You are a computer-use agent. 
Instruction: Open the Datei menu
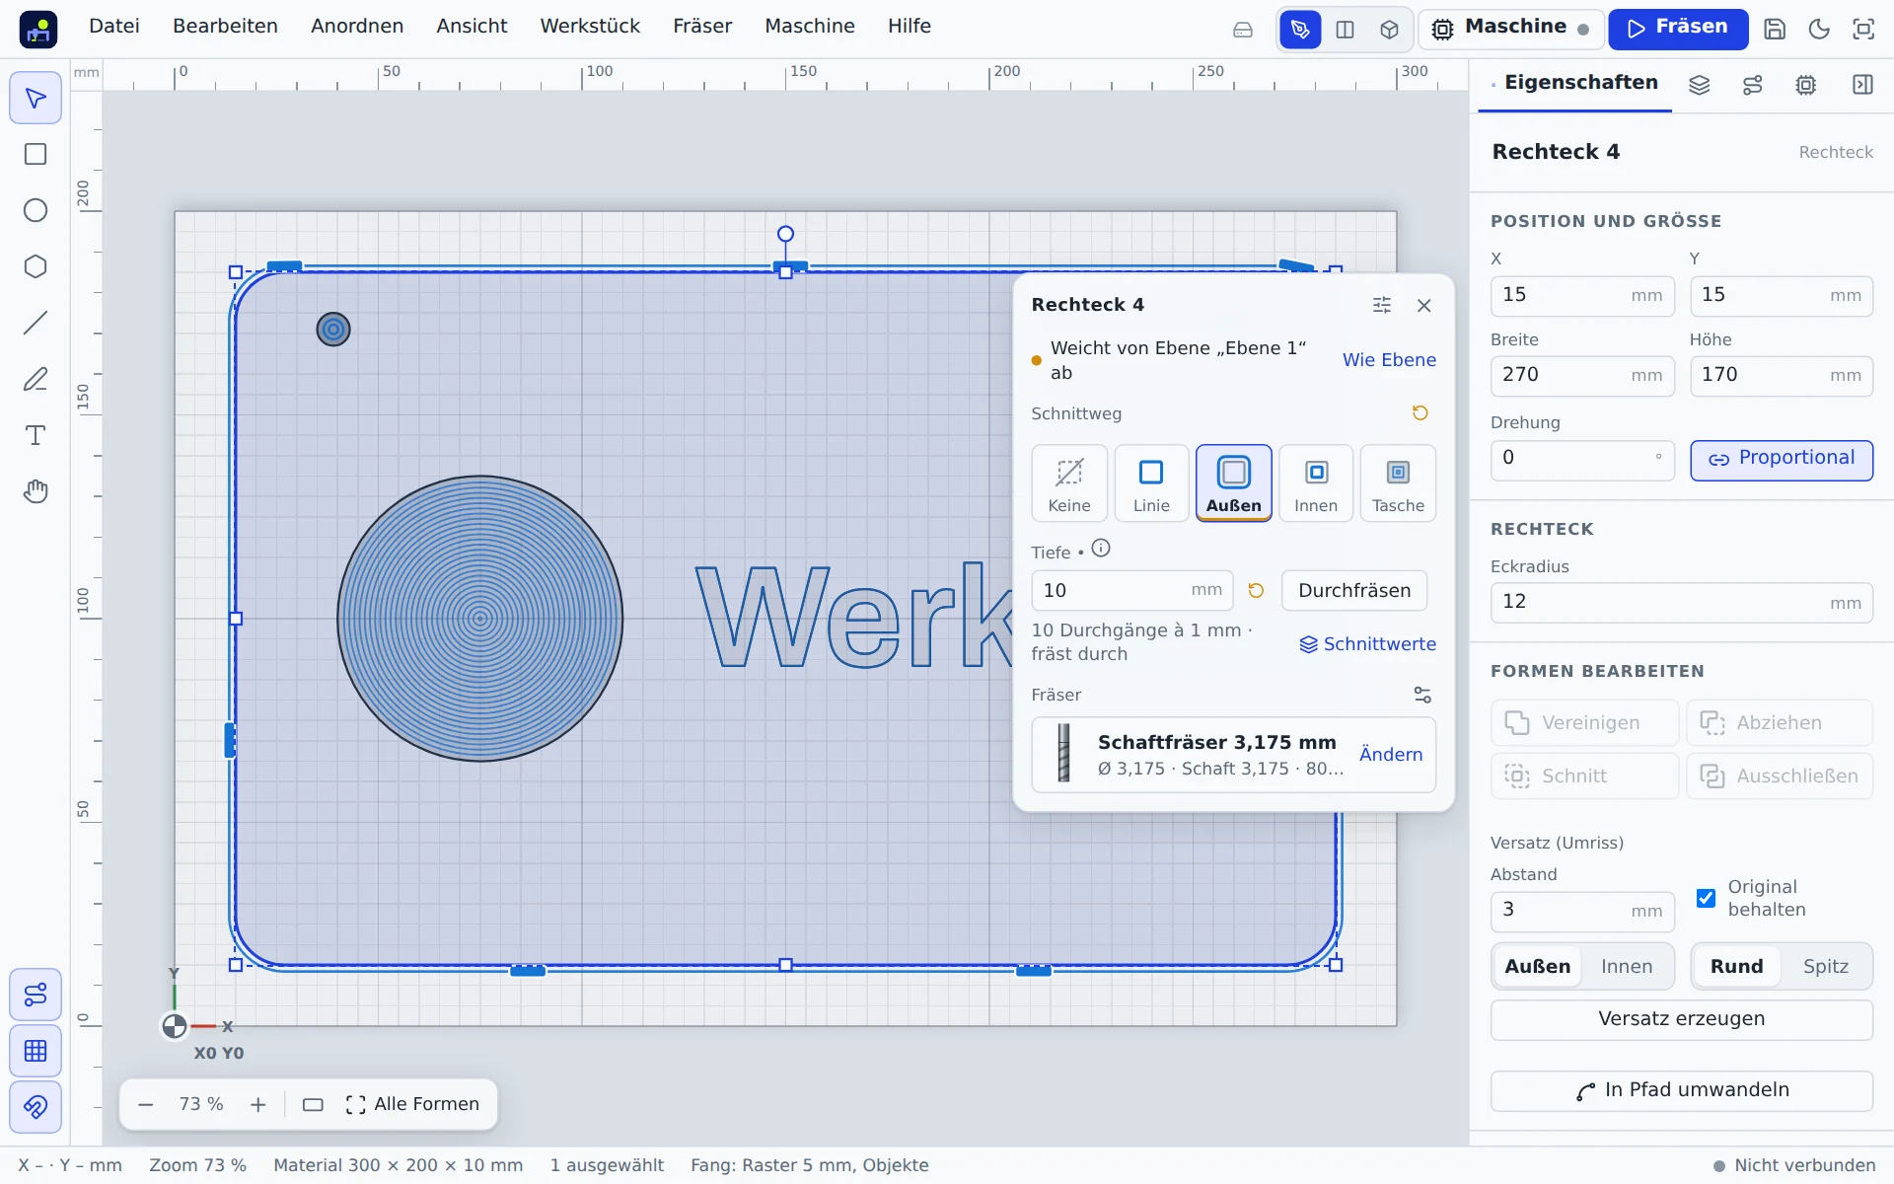(114, 27)
